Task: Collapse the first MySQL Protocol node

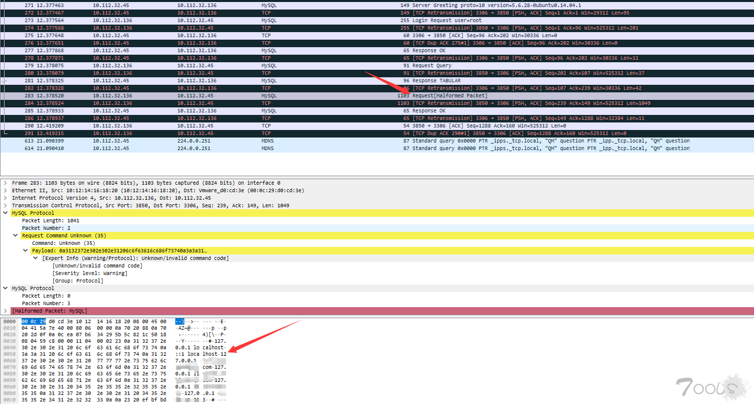Action: click(x=6, y=213)
